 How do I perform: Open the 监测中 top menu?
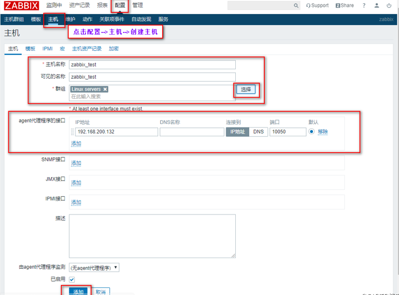point(54,6)
